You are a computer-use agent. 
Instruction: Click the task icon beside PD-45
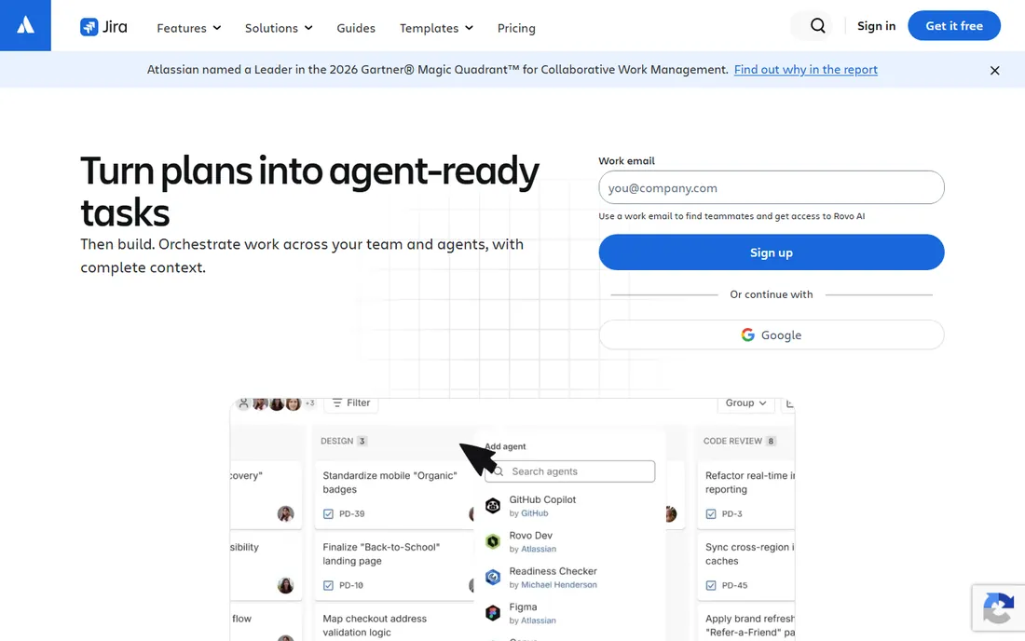[x=711, y=585]
